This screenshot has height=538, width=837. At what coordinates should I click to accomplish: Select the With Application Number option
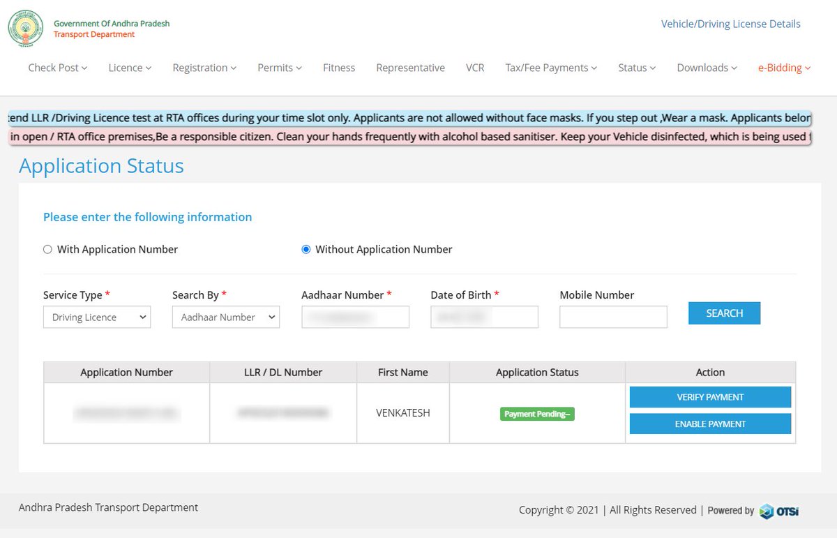pos(47,249)
